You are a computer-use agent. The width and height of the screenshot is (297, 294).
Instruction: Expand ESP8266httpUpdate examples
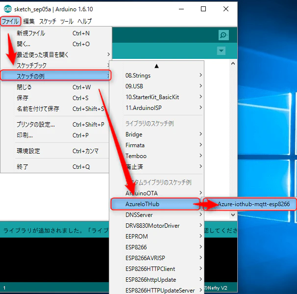[x=157, y=280]
